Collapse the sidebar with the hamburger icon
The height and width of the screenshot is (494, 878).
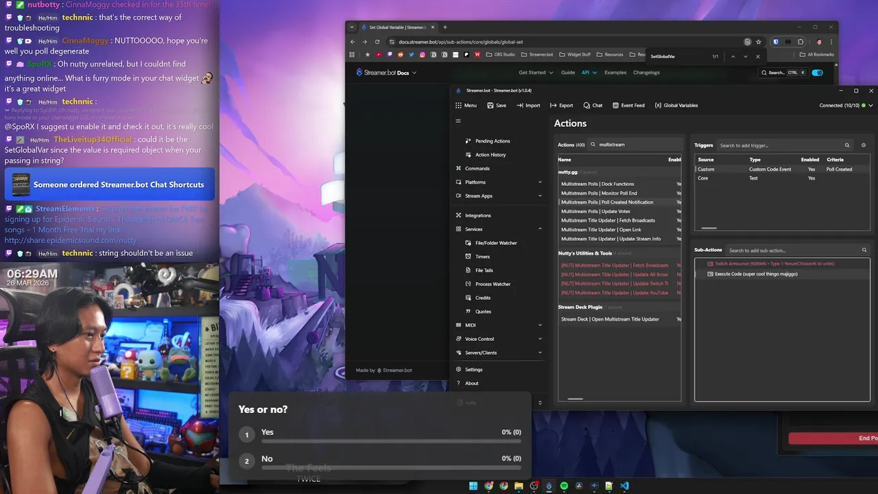click(x=458, y=121)
